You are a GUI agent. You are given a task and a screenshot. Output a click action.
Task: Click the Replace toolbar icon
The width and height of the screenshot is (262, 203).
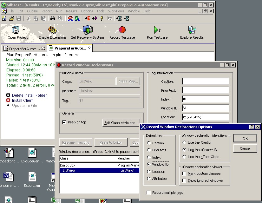[x=60, y=18]
